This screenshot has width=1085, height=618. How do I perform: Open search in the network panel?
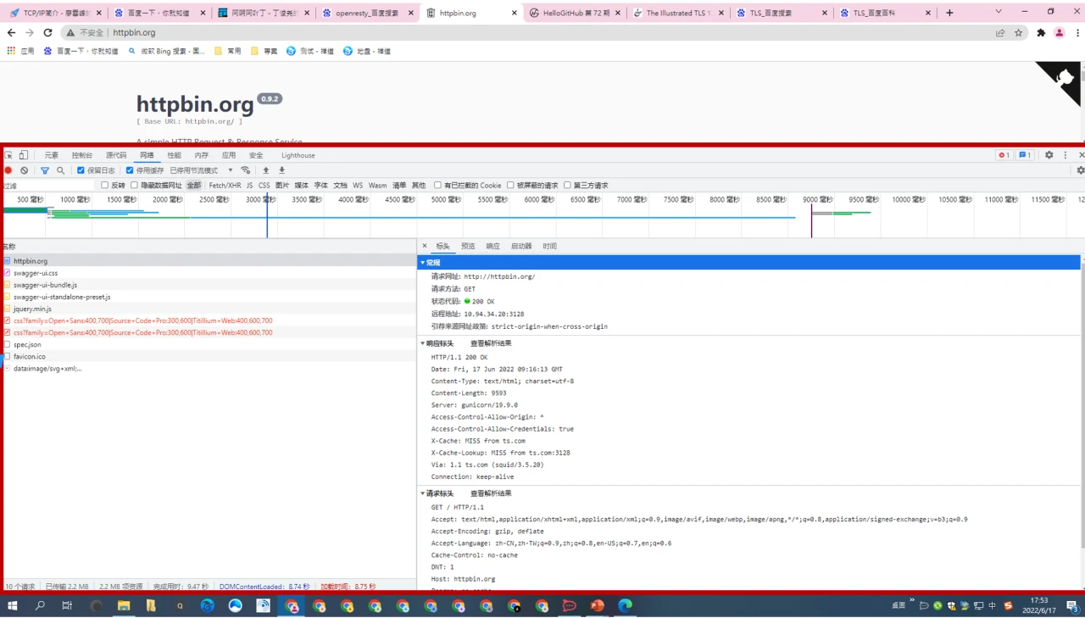point(61,170)
